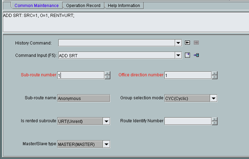
Task: Click the Is rented subroute label
Action: click(x=38, y=121)
